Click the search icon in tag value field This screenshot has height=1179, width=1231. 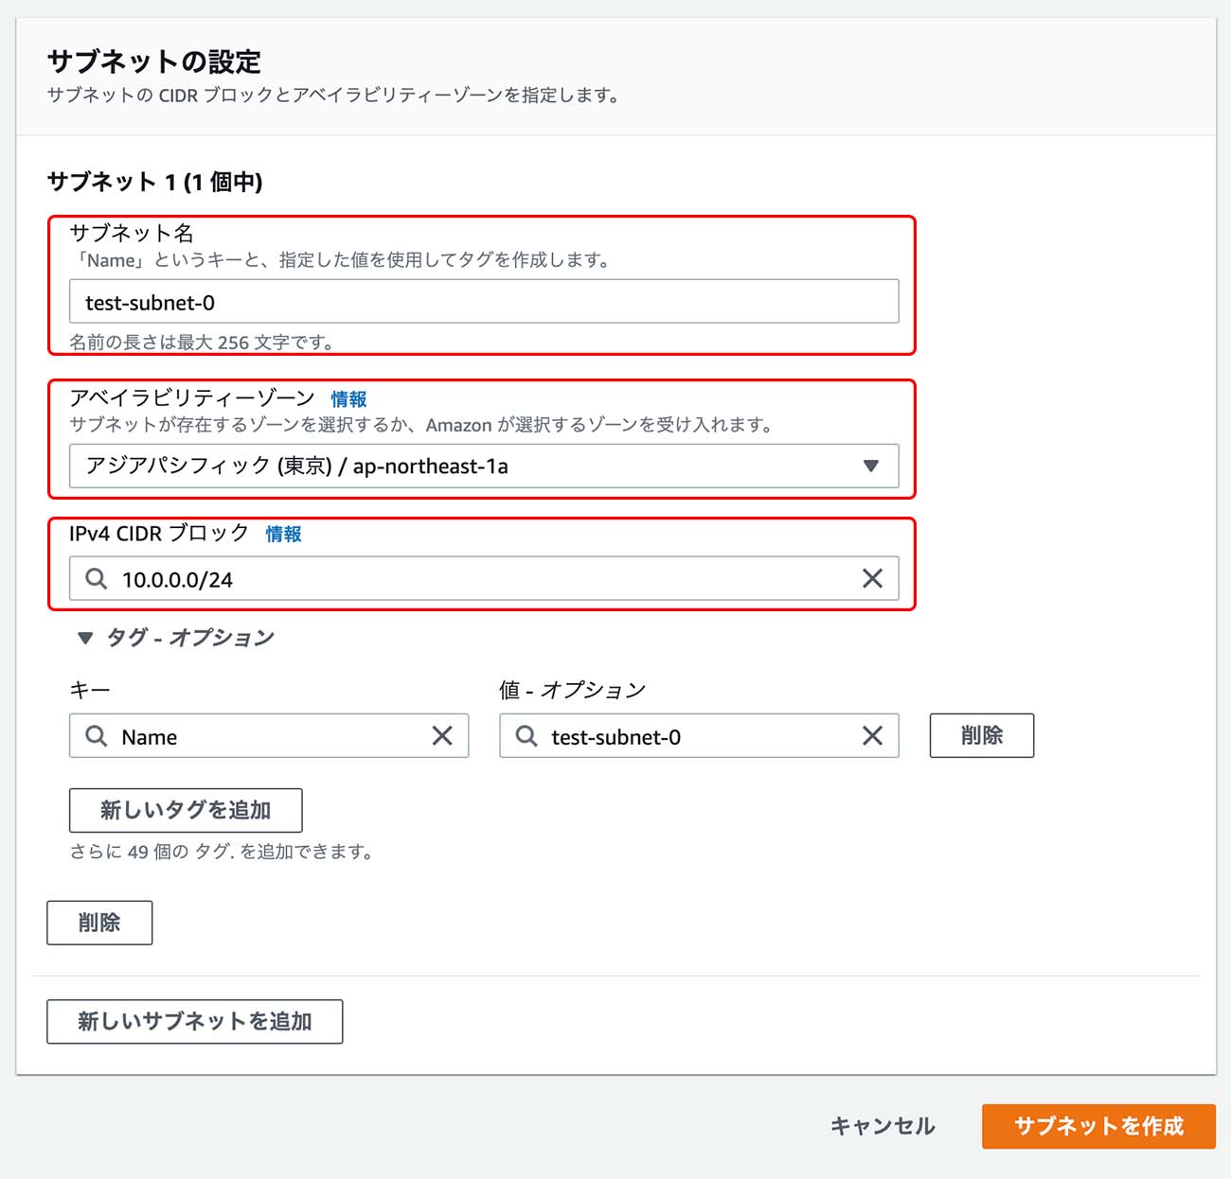pos(526,735)
